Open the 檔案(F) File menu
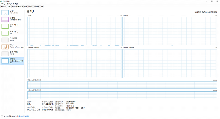Viewport: 220px width, 119px height. 3,4
